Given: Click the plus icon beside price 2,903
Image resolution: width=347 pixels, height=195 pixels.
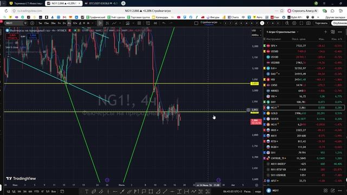Looking at the screenshot, I should 248,110.
